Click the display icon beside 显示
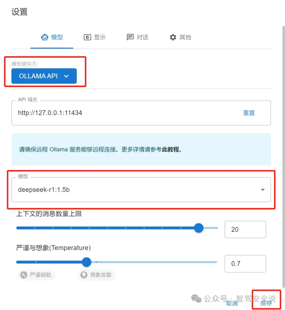This screenshot has height=310, width=285. point(87,37)
